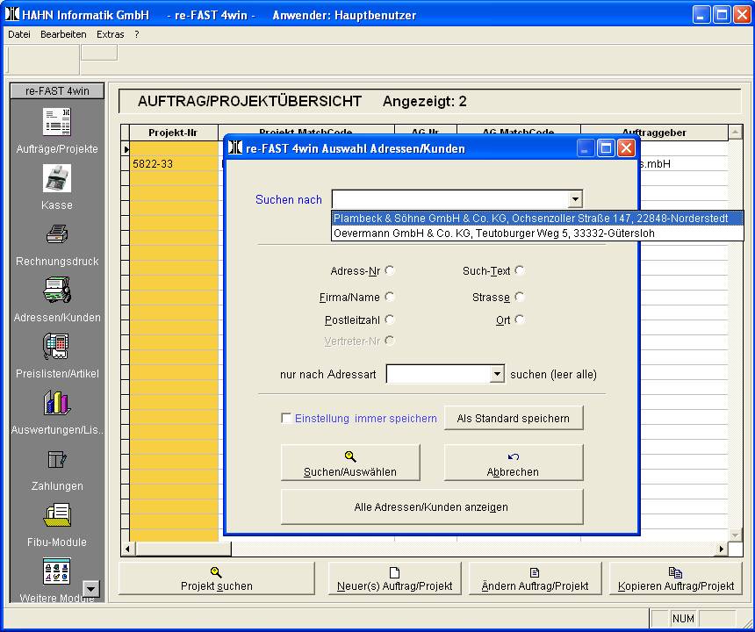Enable Einstellung immer speichern checkbox

tap(286, 418)
